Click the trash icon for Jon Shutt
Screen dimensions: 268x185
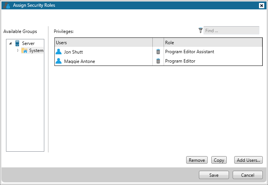click(x=158, y=52)
